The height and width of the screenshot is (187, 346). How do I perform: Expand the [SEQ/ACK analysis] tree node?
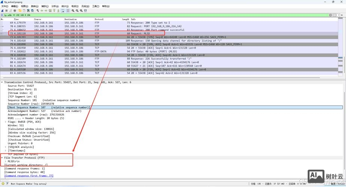[6, 147]
